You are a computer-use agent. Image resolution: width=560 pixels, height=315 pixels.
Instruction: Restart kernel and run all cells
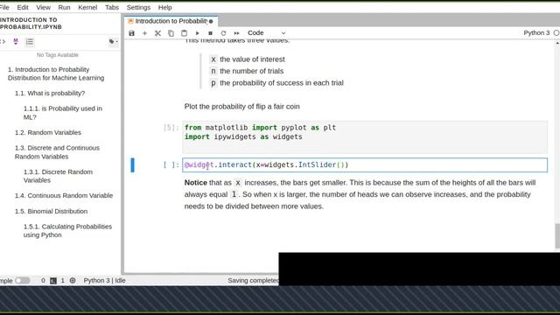[236, 33]
